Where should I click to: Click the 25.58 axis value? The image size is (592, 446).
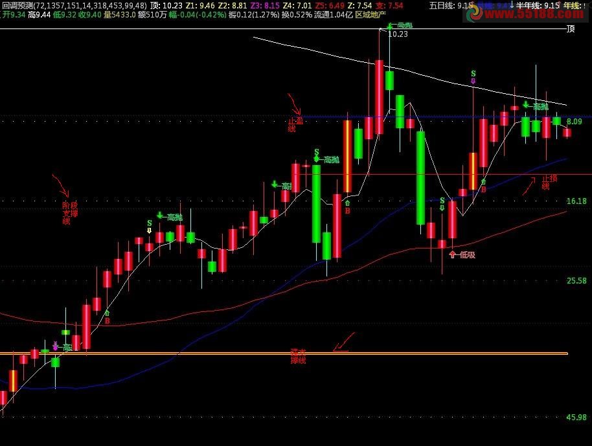tap(576, 281)
